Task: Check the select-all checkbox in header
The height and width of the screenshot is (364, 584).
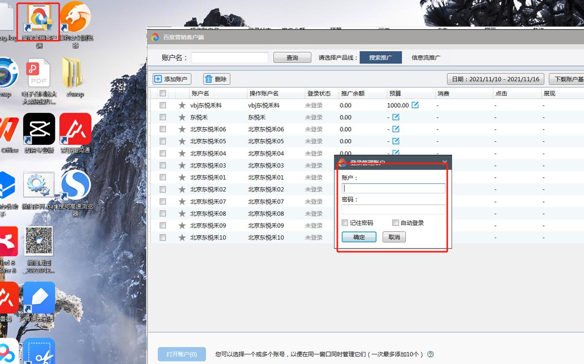Action: coord(163,93)
